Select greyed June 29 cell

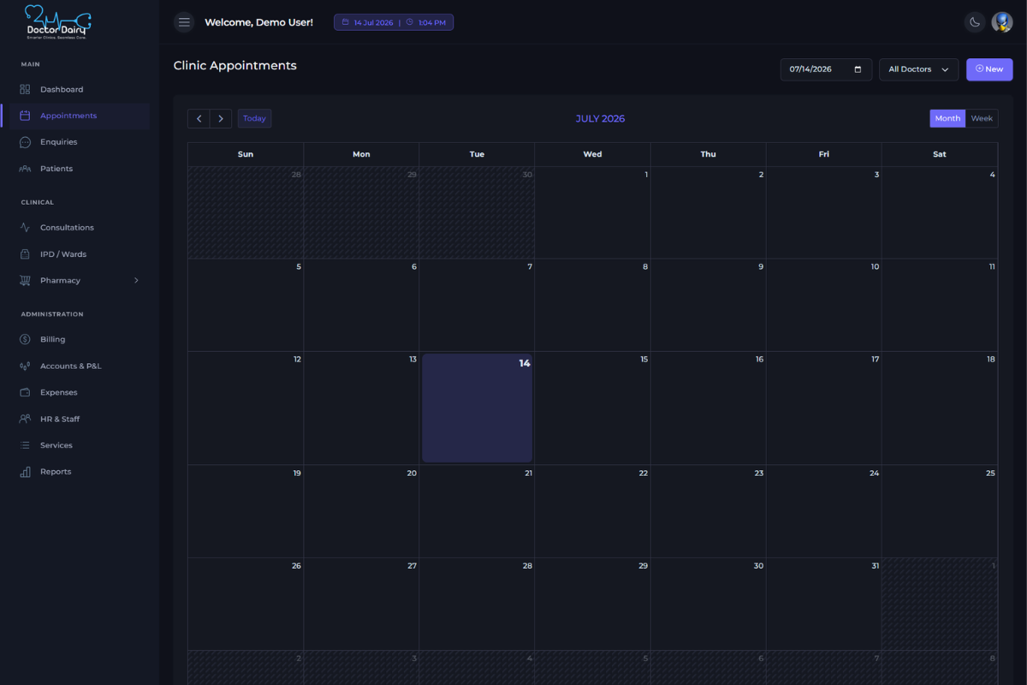[x=361, y=212]
